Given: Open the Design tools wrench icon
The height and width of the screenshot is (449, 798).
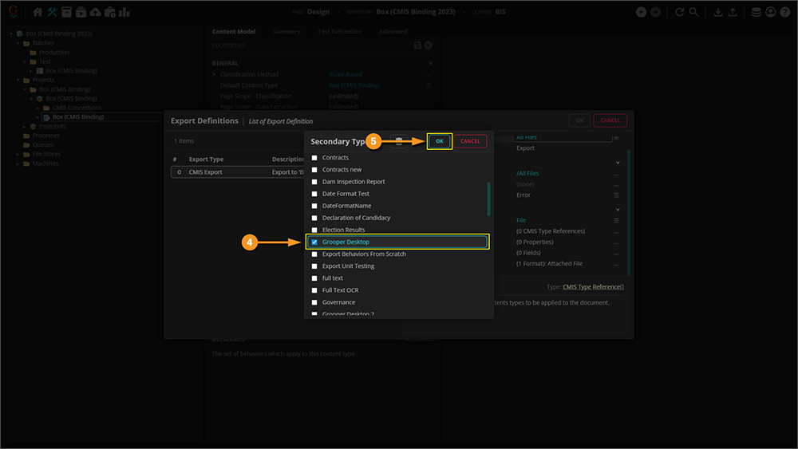Looking at the screenshot, I should (52, 12).
